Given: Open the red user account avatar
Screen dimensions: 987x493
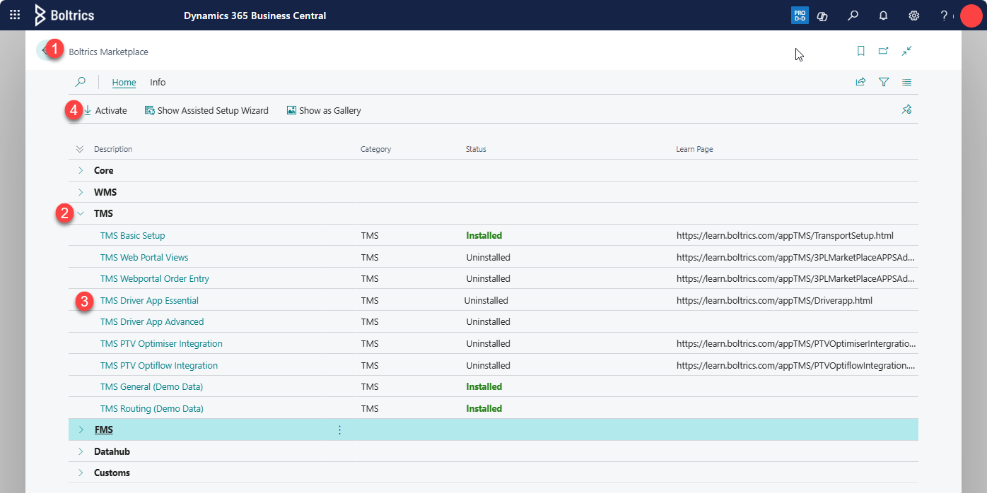Looking at the screenshot, I should pos(971,16).
